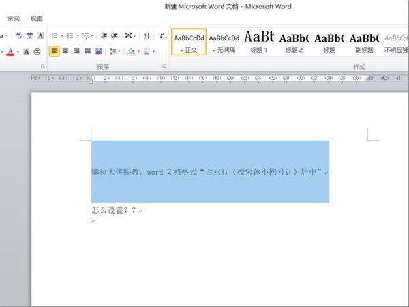Click the Sort A-Z icon

(147, 35)
